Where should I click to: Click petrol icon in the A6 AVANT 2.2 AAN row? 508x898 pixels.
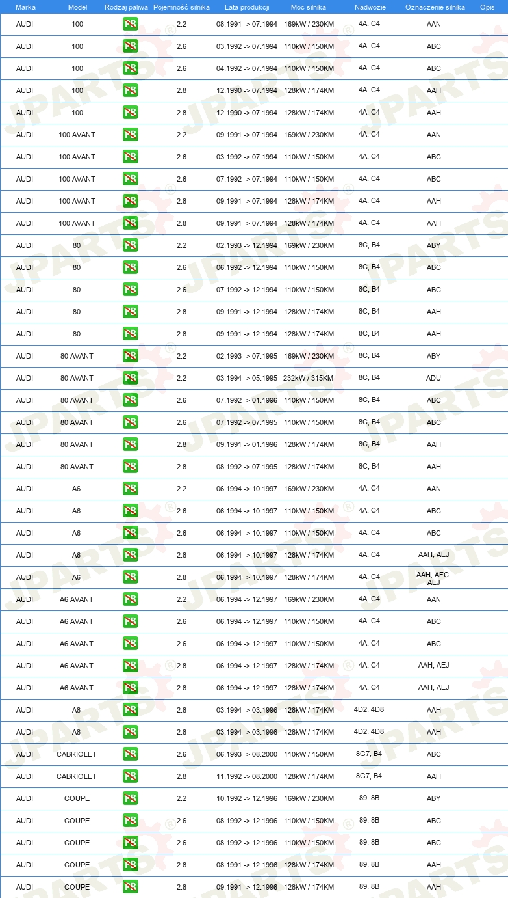point(130,600)
